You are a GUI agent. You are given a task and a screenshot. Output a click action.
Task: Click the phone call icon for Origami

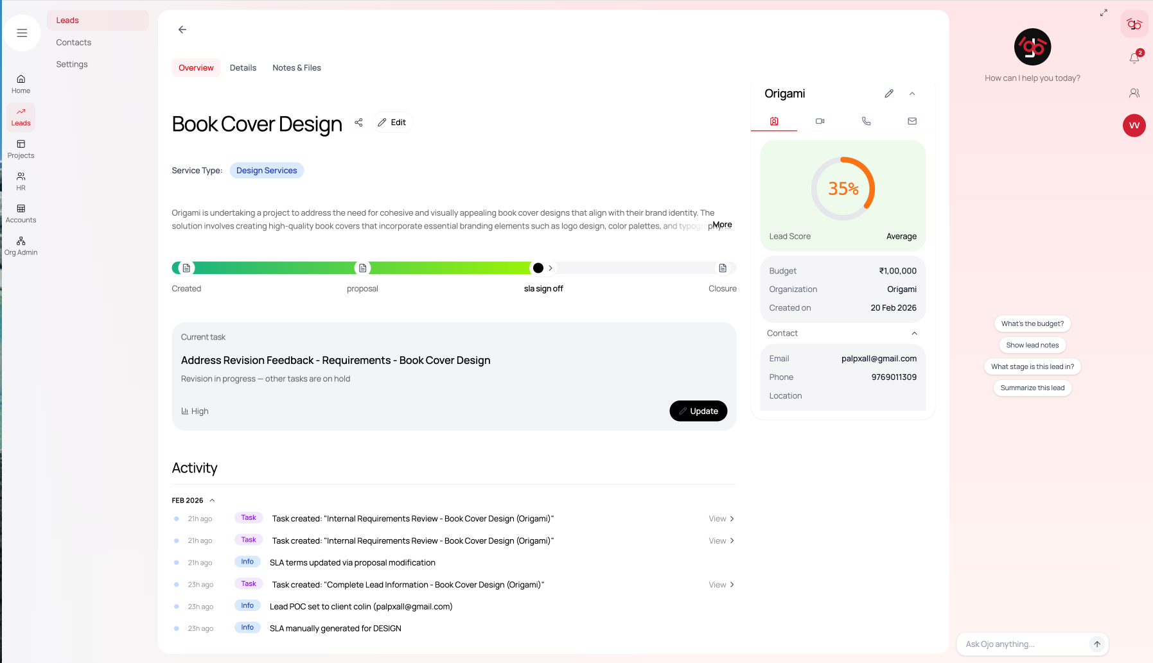pyautogui.click(x=866, y=121)
